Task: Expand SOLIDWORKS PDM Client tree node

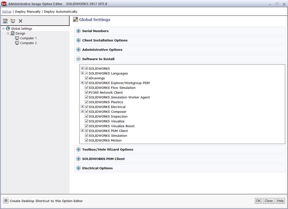Action: [x=82, y=130]
